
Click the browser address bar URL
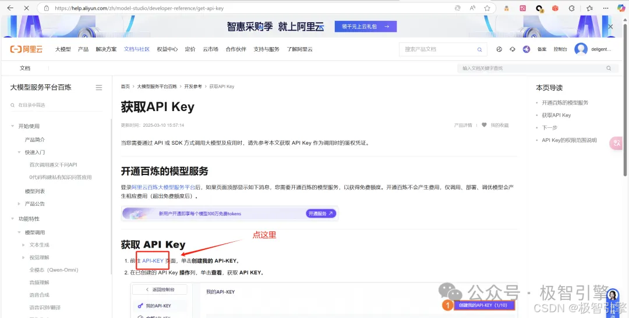139,8
